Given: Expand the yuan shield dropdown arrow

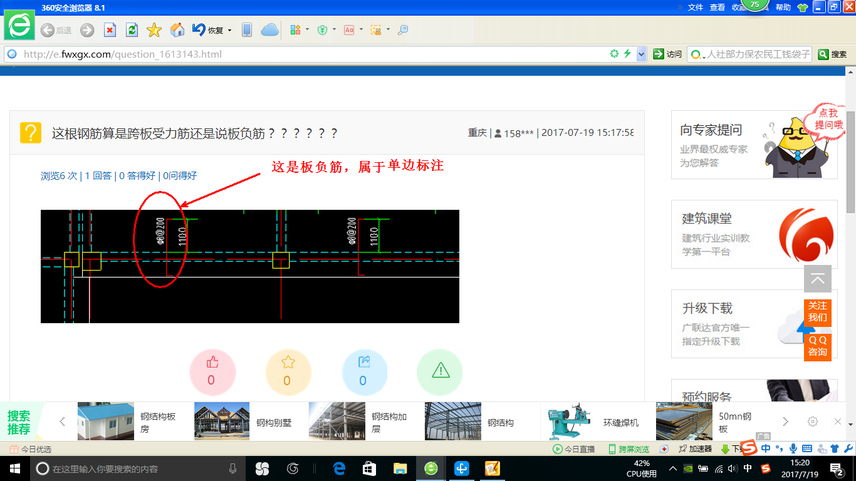Looking at the screenshot, I should [x=334, y=29].
